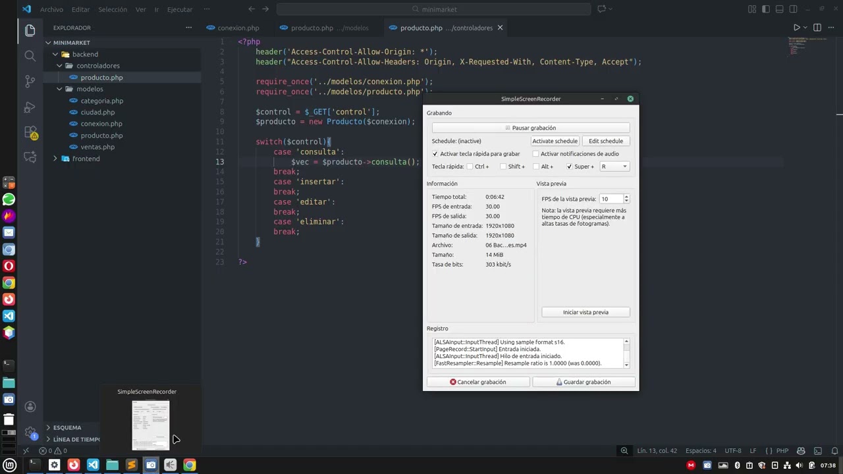Click the Run PHP file play icon
This screenshot has height=474, width=843.
tap(796, 28)
